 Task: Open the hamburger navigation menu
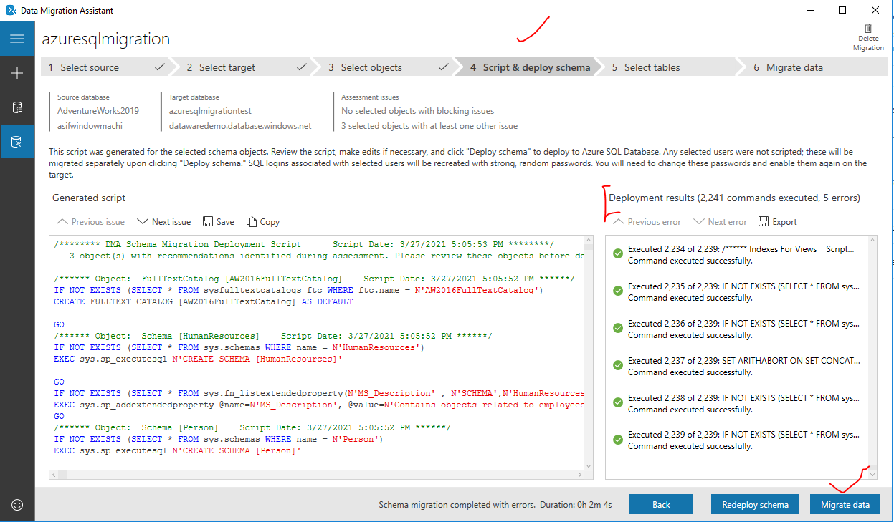16,39
